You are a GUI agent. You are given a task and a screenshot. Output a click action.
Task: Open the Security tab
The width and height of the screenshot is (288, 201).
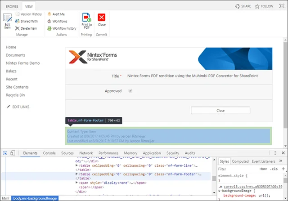[173, 153]
